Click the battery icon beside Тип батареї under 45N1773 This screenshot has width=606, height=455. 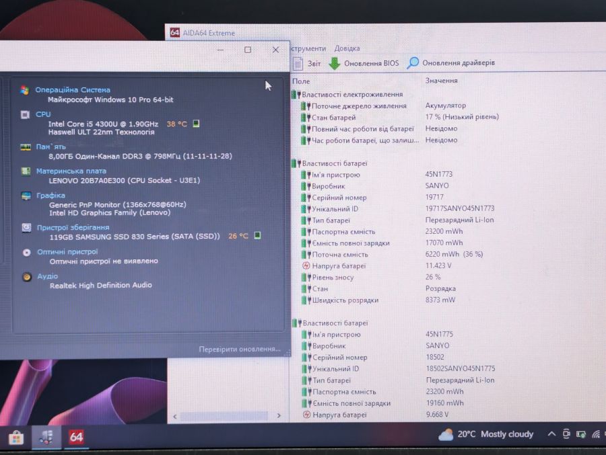(306, 220)
